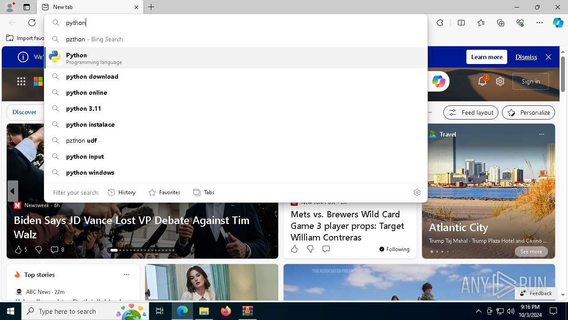The height and width of the screenshot is (320, 568).
Task: Open Top stories more options
Action: tap(126, 275)
